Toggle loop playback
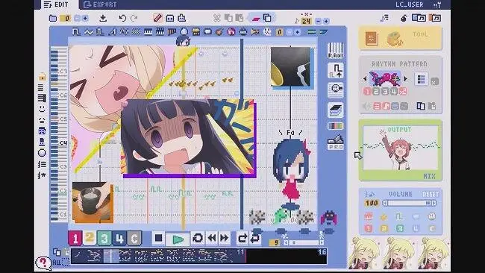This screenshot has height=273, width=485. pos(198,238)
